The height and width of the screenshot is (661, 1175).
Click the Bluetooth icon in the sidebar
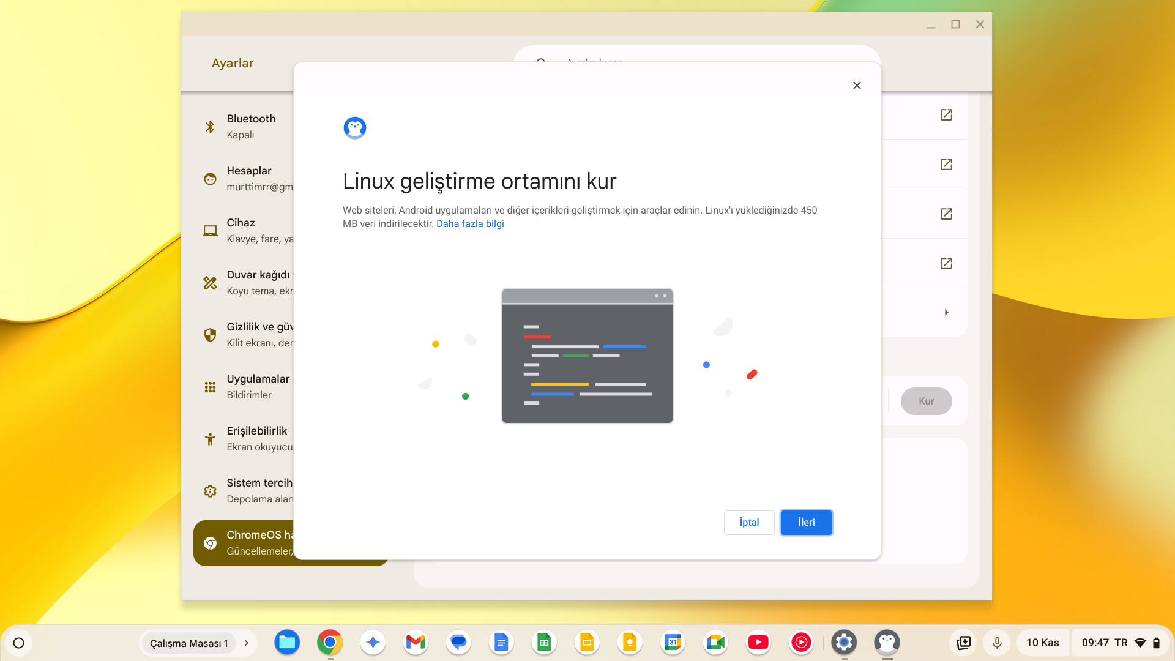(x=210, y=127)
